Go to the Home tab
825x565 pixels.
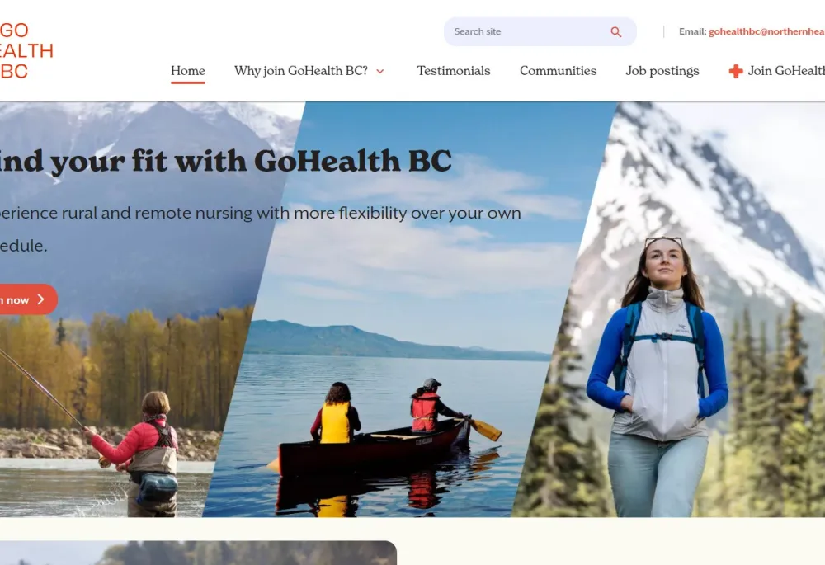pyautogui.click(x=188, y=70)
